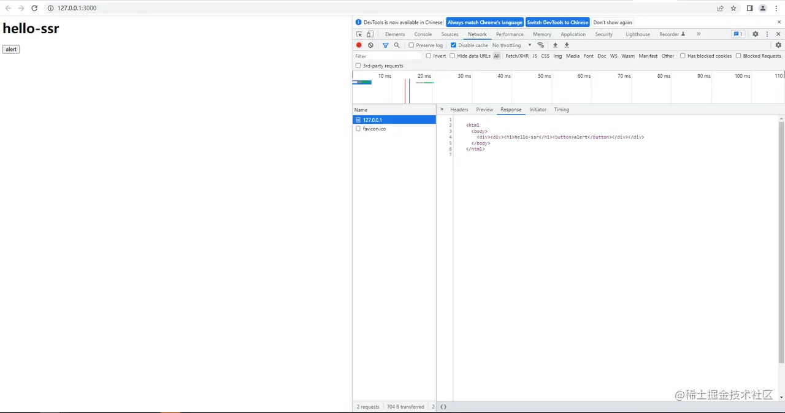Show the request Initiator tab
The height and width of the screenshot is (413, 785).
tap(538, 110)
